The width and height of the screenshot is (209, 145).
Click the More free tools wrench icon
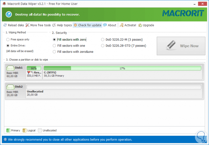click(x=27, y=25)
